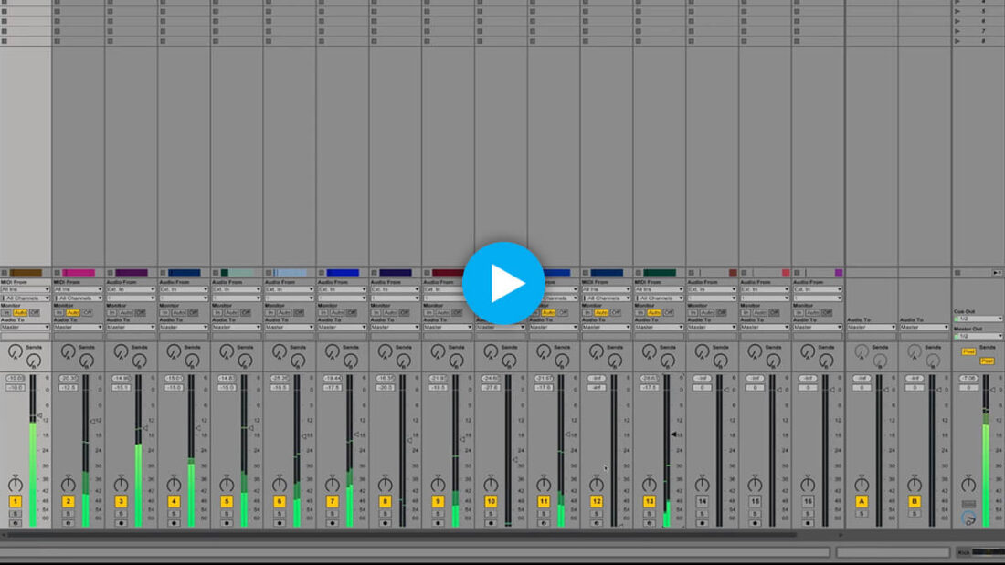Screen dimensions: 1005x565
Task: Arm track 5 for recording
Action: pyautogui.click(x=227, y=523)
